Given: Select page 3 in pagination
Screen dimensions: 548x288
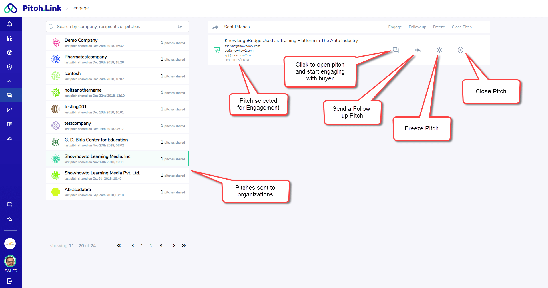Looking at the screenshot, I should coord(161,246).
